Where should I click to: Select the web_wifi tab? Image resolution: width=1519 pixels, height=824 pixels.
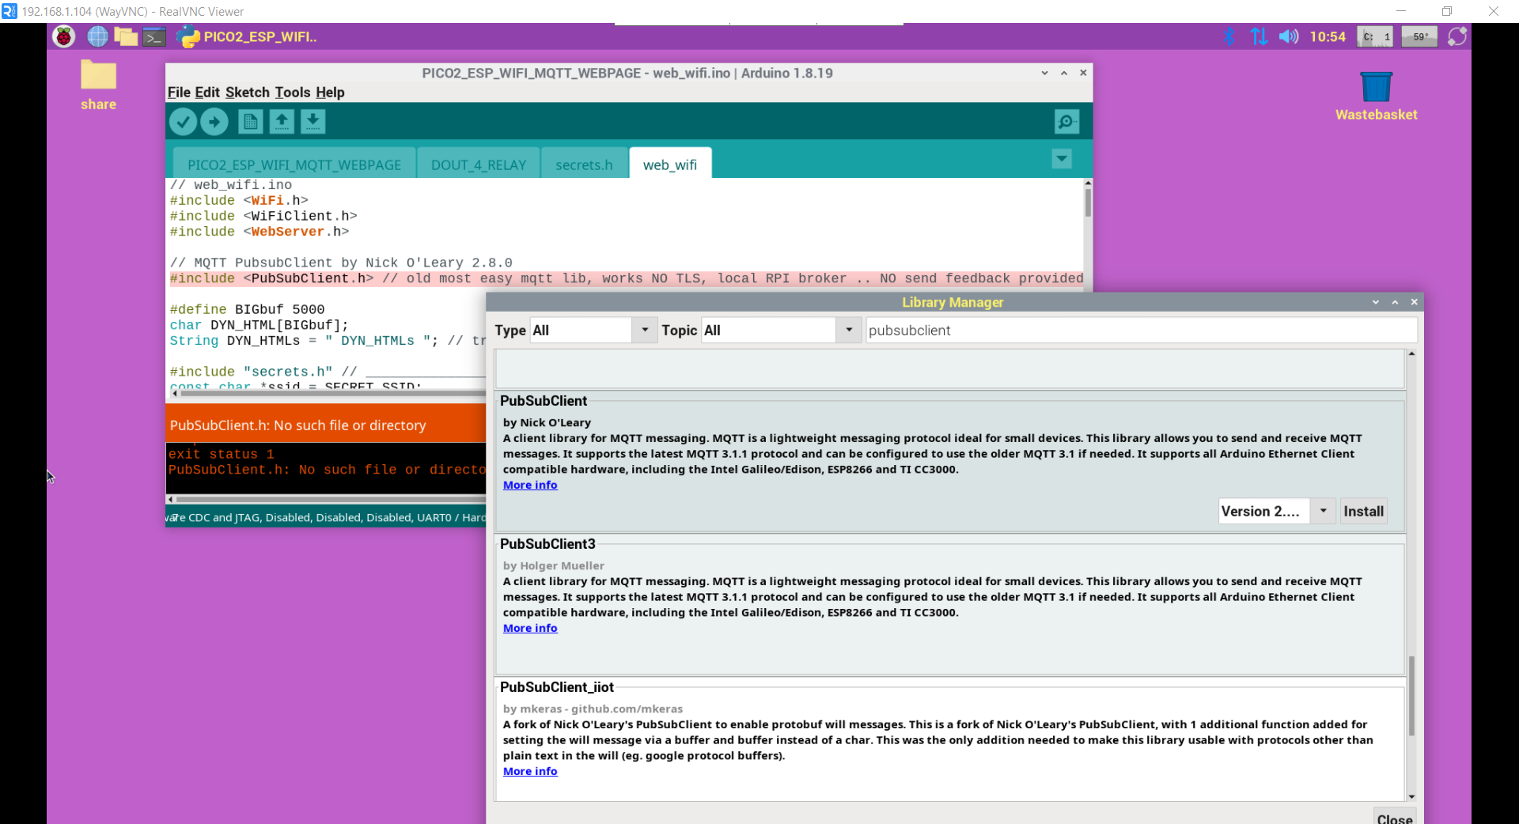coord(670,164)
